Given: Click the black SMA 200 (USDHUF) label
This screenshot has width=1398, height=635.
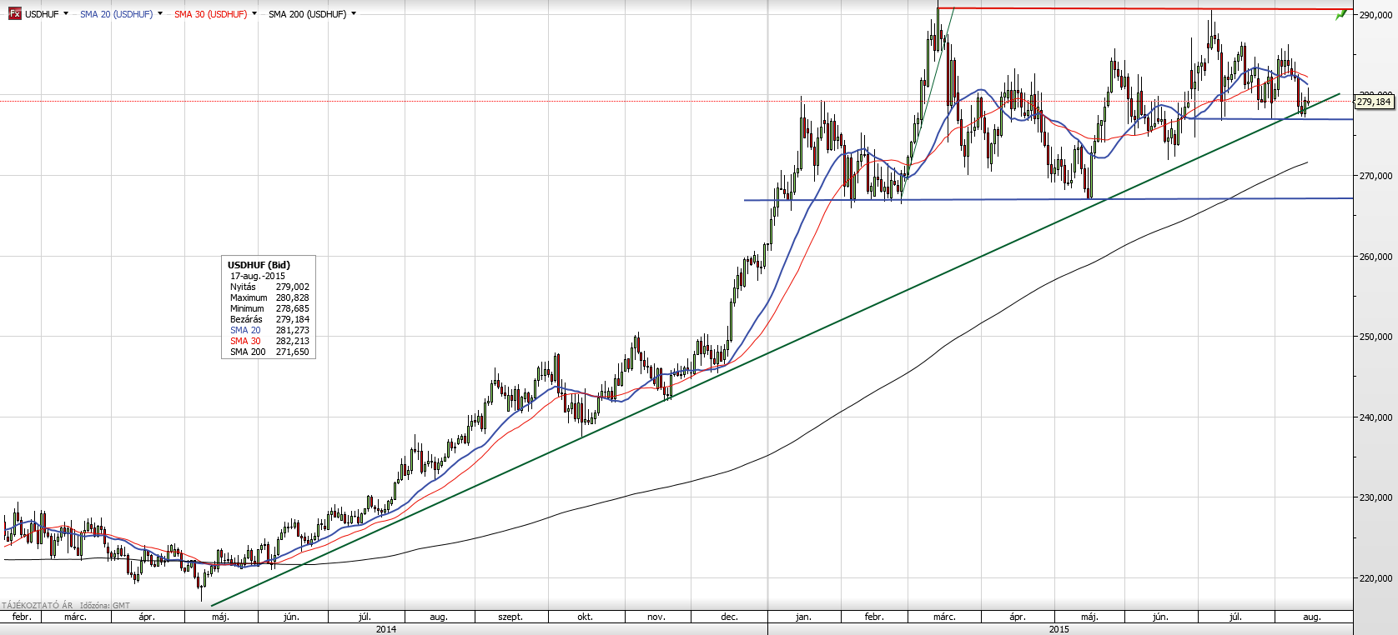Looking at the screenshot, I should click(307, 14).
